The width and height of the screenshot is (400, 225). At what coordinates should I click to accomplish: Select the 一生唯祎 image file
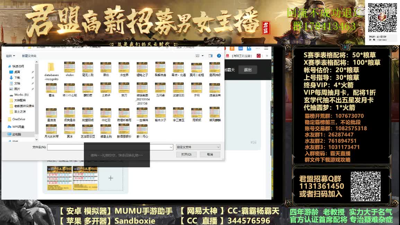(x=142, y=114)
